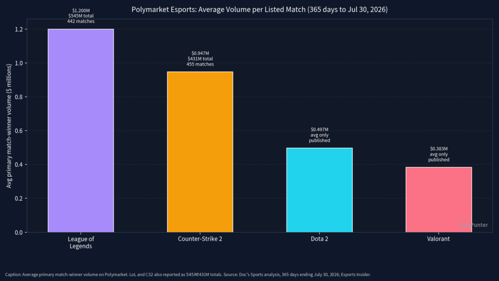The height and width of the screenshot is (281, 499).
Task: Click the 0.6 y-axis tick label
Action: coord(19,131)
